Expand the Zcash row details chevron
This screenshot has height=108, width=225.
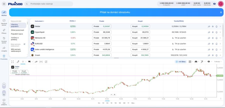tap(220, 55)
